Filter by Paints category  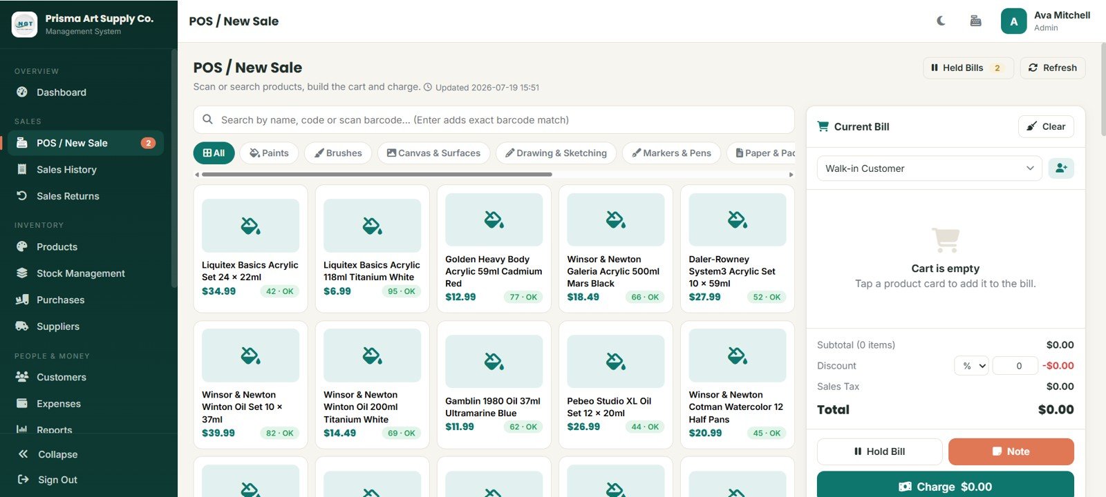coord(269,153)
